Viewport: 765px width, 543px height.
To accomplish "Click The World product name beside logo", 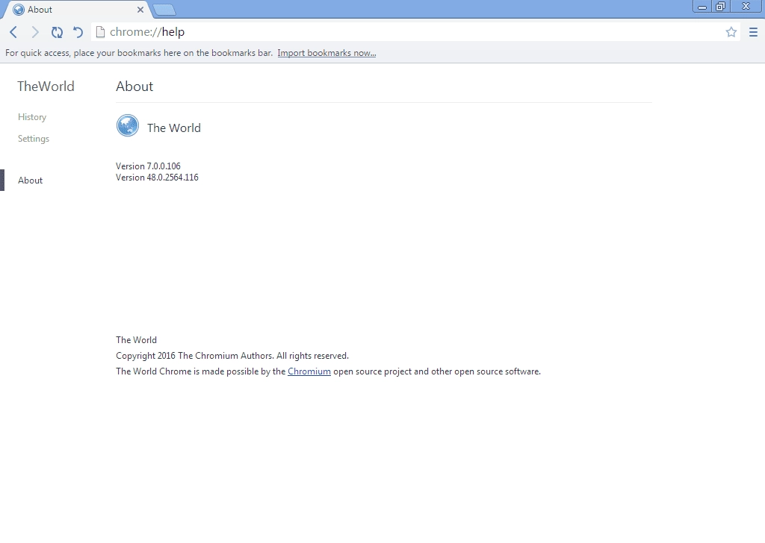I will pyautogui.click(x=174, y=128).
